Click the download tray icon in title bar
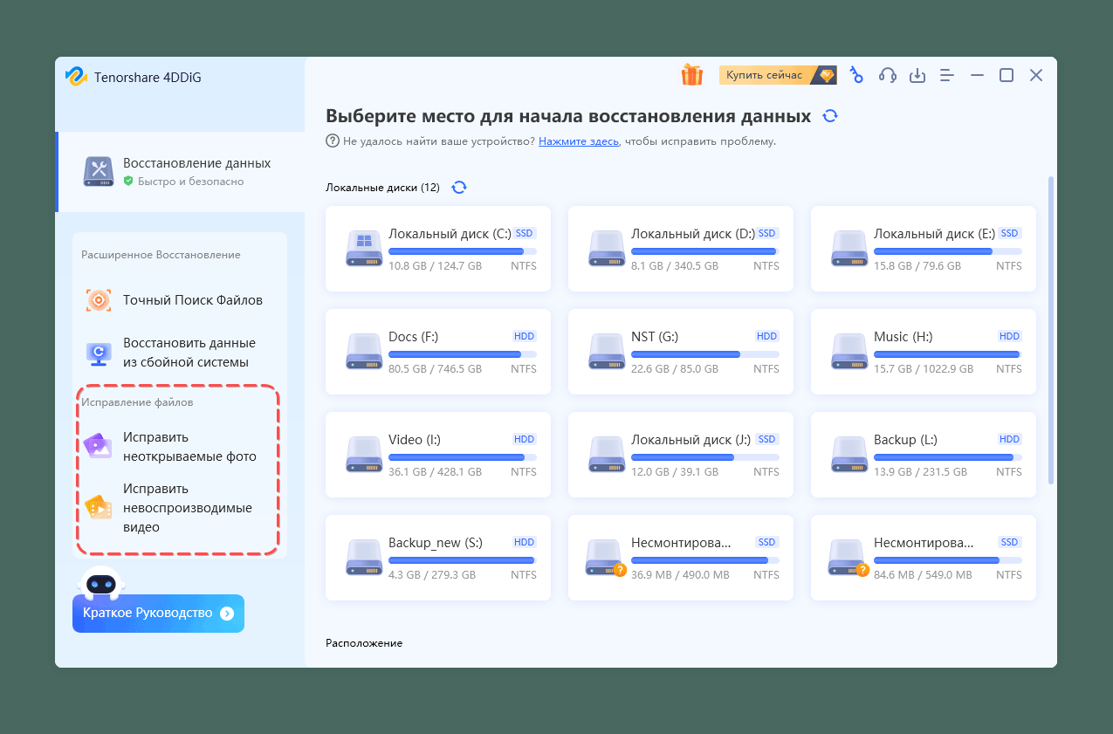 917,76
